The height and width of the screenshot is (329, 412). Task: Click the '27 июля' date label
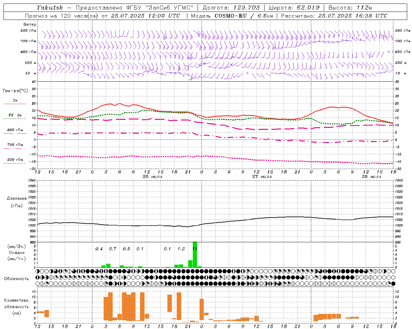[262, 177]
